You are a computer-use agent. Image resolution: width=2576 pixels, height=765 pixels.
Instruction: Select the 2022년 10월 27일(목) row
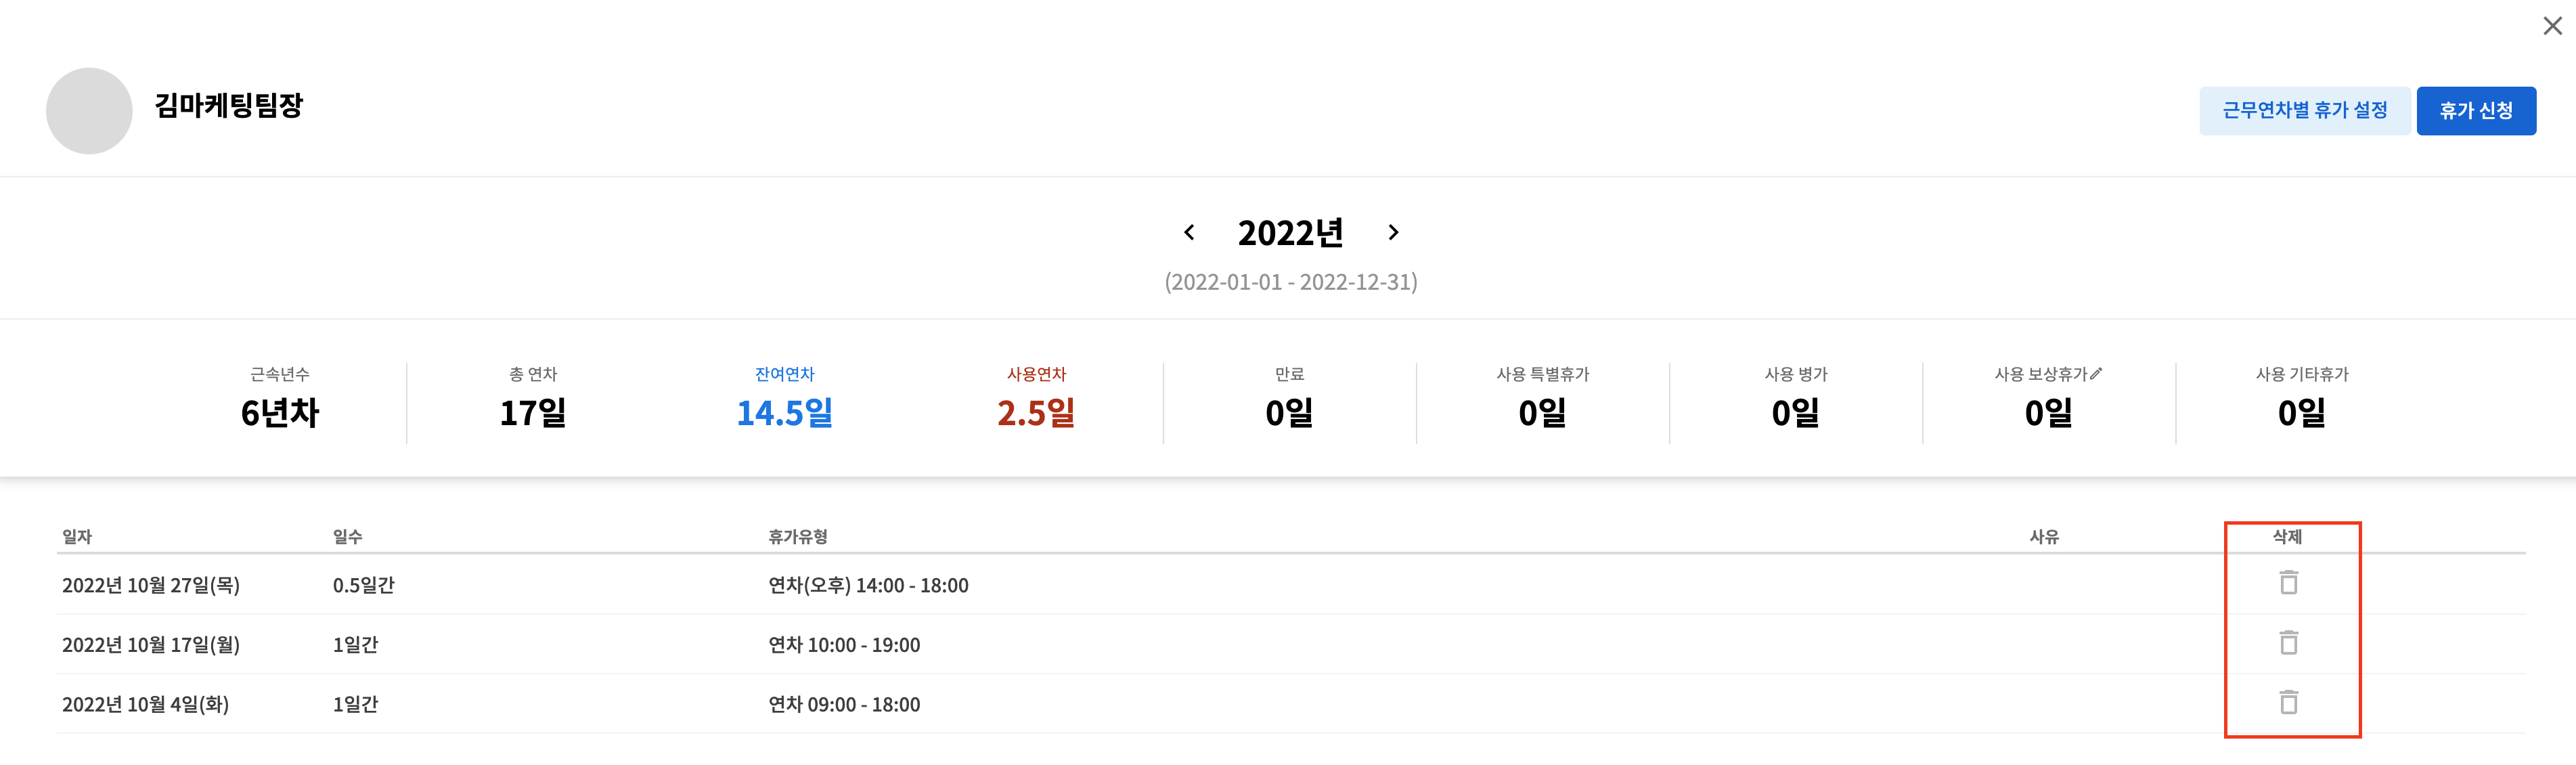point(1290,585)
